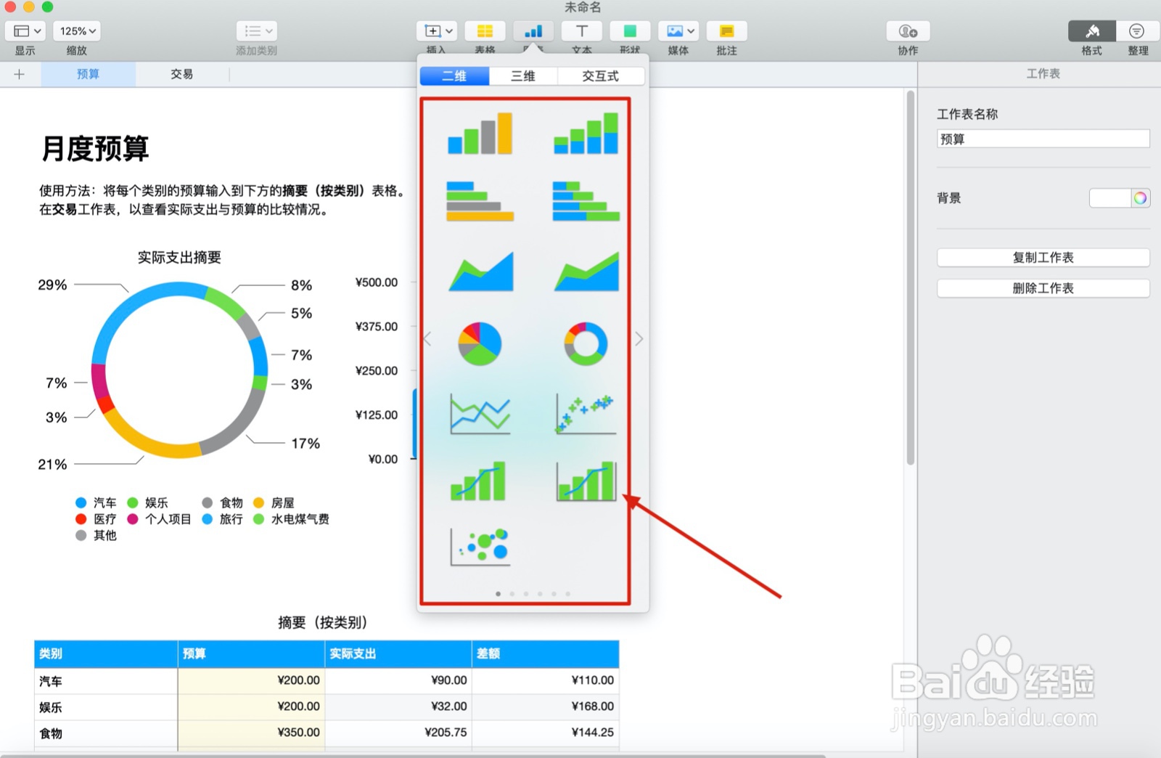This screenshot has width=1161, height=758.
Task: Open the zoom level 125% dropdown
Action: [75, 30]
